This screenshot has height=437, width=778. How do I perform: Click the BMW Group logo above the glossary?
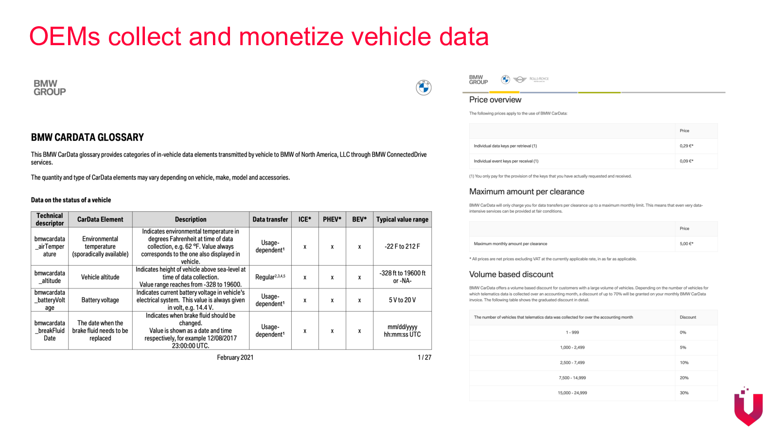pos(50,87)
